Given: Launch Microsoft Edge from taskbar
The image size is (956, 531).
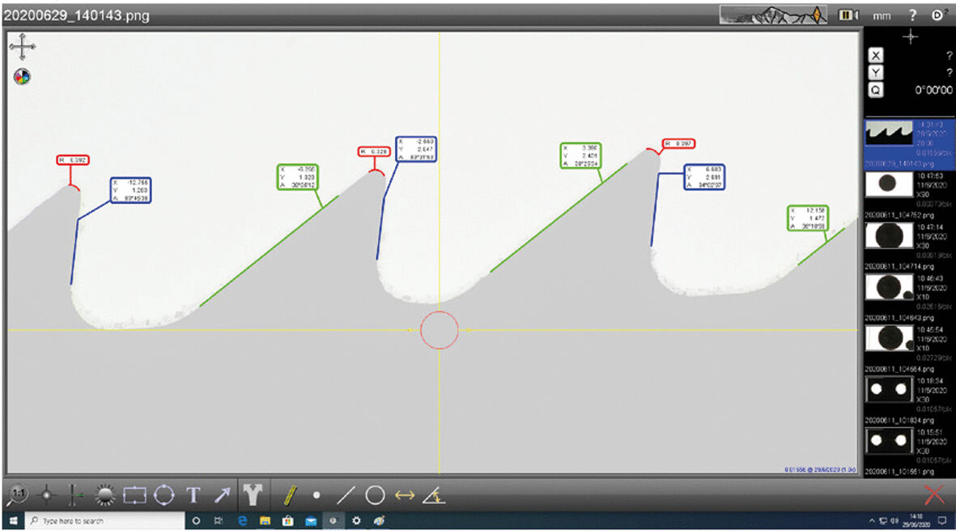Looking at the screenshot, I should pyautogui.click(x=242, y=520).
